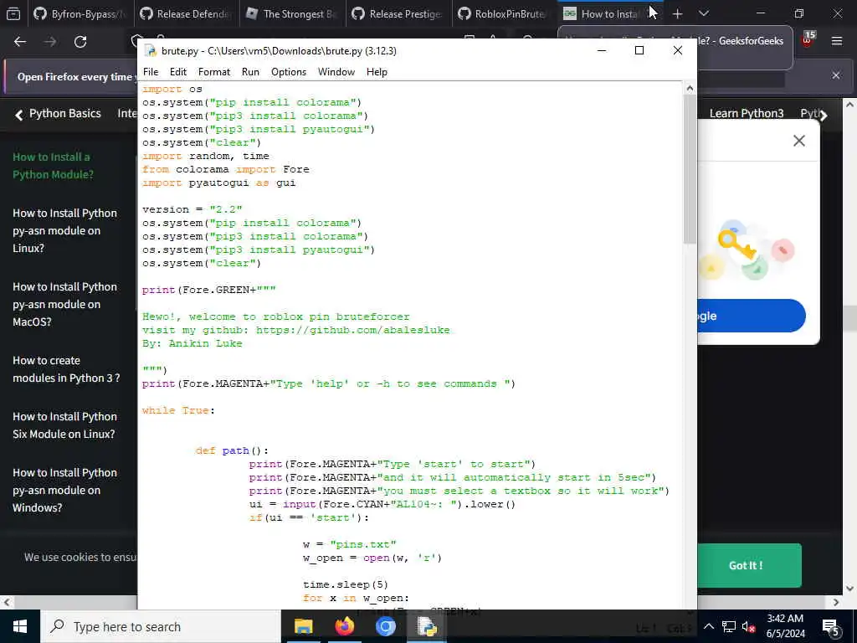
Task: Open Firefox from the taskbar
Action: 344,626
